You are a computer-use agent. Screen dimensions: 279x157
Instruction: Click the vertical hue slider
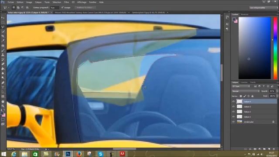tap(275, 48)
